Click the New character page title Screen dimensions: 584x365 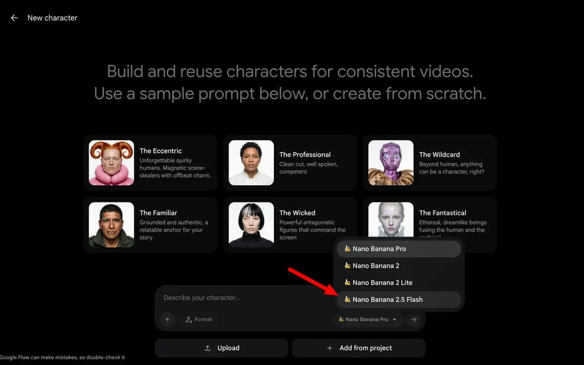coord(52,18)
